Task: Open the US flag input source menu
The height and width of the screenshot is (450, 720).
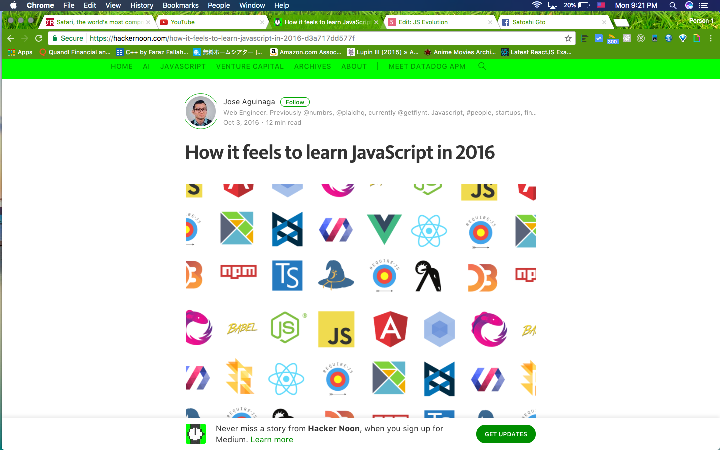Action: coord(601,5)
